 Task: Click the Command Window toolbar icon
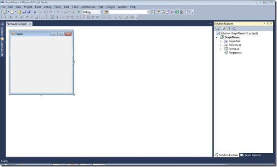pos(186,12)
